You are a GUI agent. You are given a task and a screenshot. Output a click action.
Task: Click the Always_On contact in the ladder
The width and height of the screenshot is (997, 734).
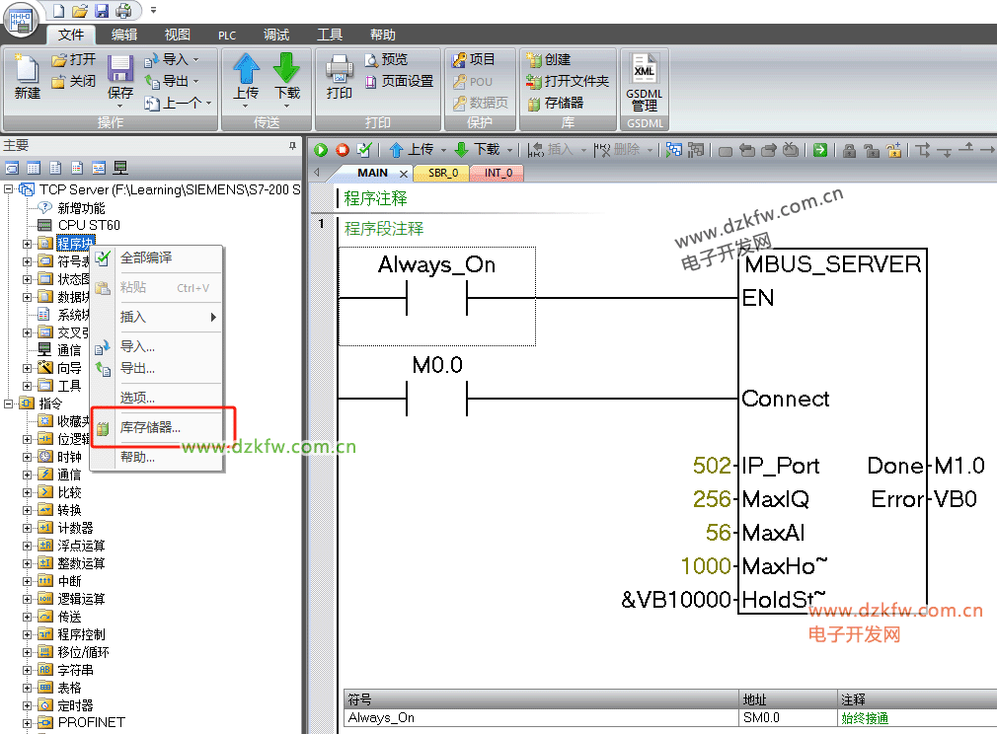point(436,297)
